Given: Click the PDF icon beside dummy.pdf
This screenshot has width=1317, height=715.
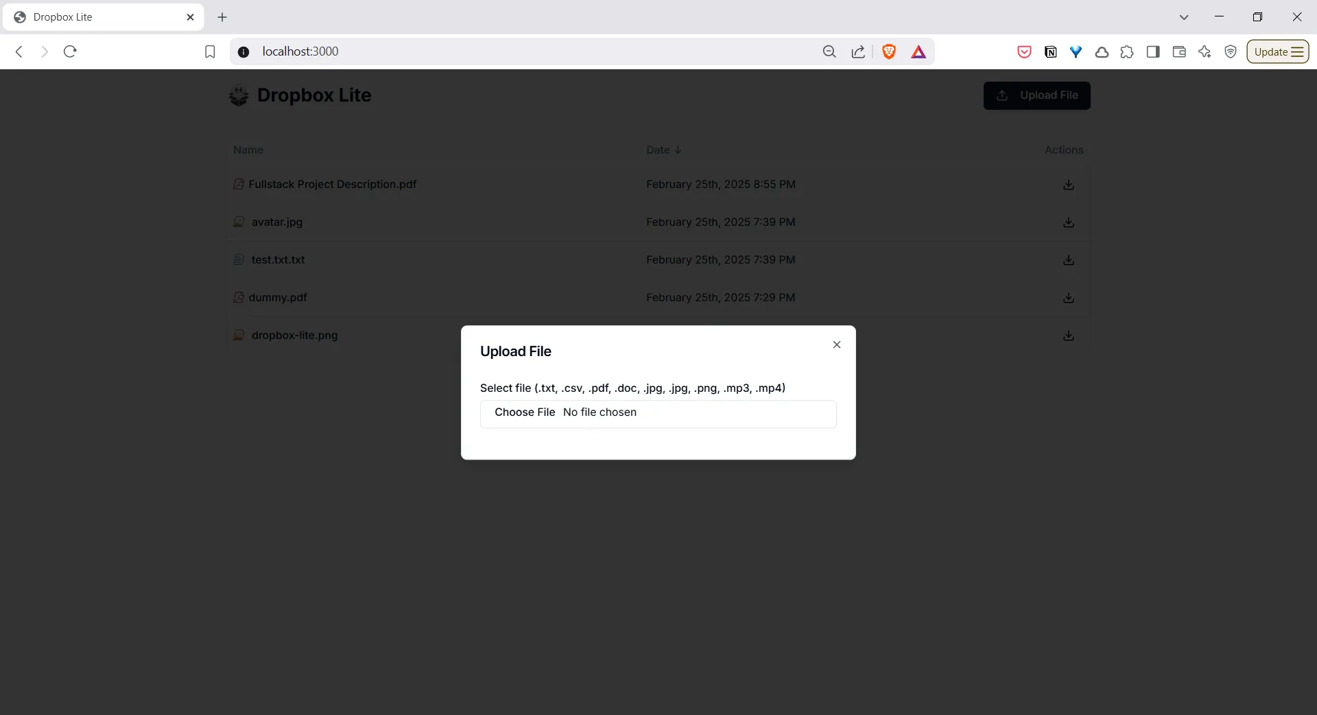Looking at the screenshot, I should (239, 297).
